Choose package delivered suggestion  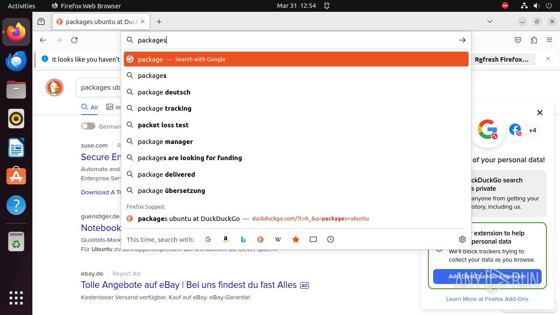click(x=296, y=175)
